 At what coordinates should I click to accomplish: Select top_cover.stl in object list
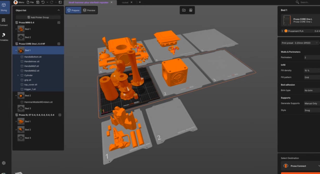tap(31, 85)
